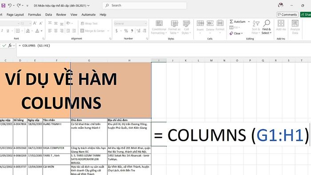This screenshot has width=311, height=175.
Task: Click the Orientation text-angle icon
Action: pyautogui.click(x=68, y=24)
